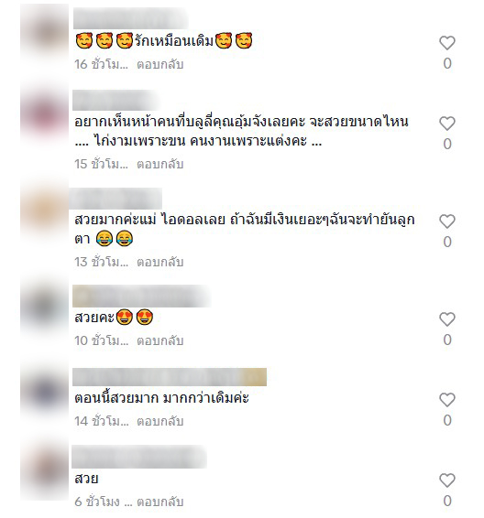Open profile picture of first commenter

(45, 31)
